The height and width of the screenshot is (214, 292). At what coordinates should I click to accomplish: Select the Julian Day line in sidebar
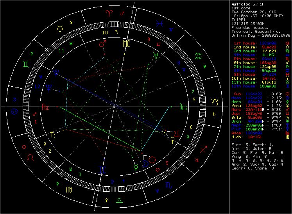click(260, 35)
